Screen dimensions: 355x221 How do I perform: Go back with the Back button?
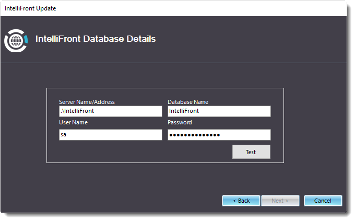pyautogui.click(x=241, y=201)
